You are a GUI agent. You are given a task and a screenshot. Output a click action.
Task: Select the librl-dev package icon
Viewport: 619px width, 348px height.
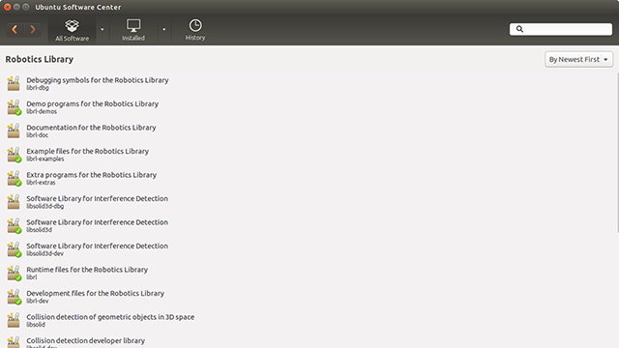pyautogui.click(x=14, y=297)
